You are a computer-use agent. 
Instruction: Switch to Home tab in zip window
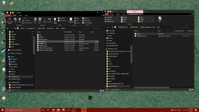coord(112,14)
